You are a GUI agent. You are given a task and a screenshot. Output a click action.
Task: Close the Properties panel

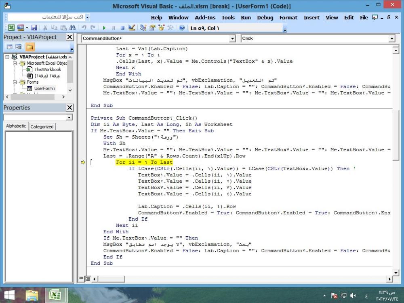pyautogui.click(x=69, y=107)
